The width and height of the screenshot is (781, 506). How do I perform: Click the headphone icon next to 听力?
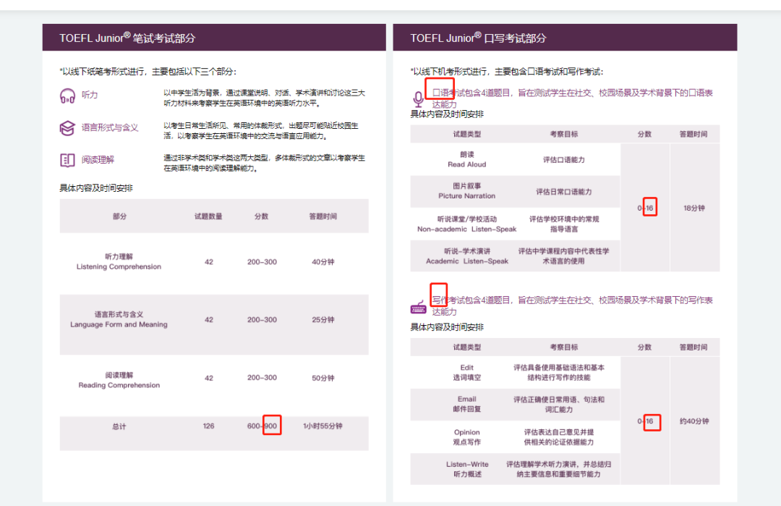[67, 96]
